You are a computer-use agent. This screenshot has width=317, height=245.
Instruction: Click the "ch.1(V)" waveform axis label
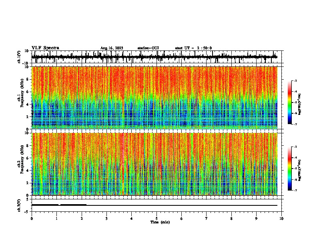click(19, 57)
